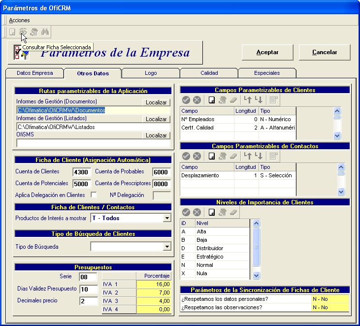The width and height of the screenshot is (360, 326).
Task: Click the Decimales precio field
Action: (89, 301)
